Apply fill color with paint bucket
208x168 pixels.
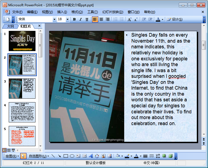118,156
